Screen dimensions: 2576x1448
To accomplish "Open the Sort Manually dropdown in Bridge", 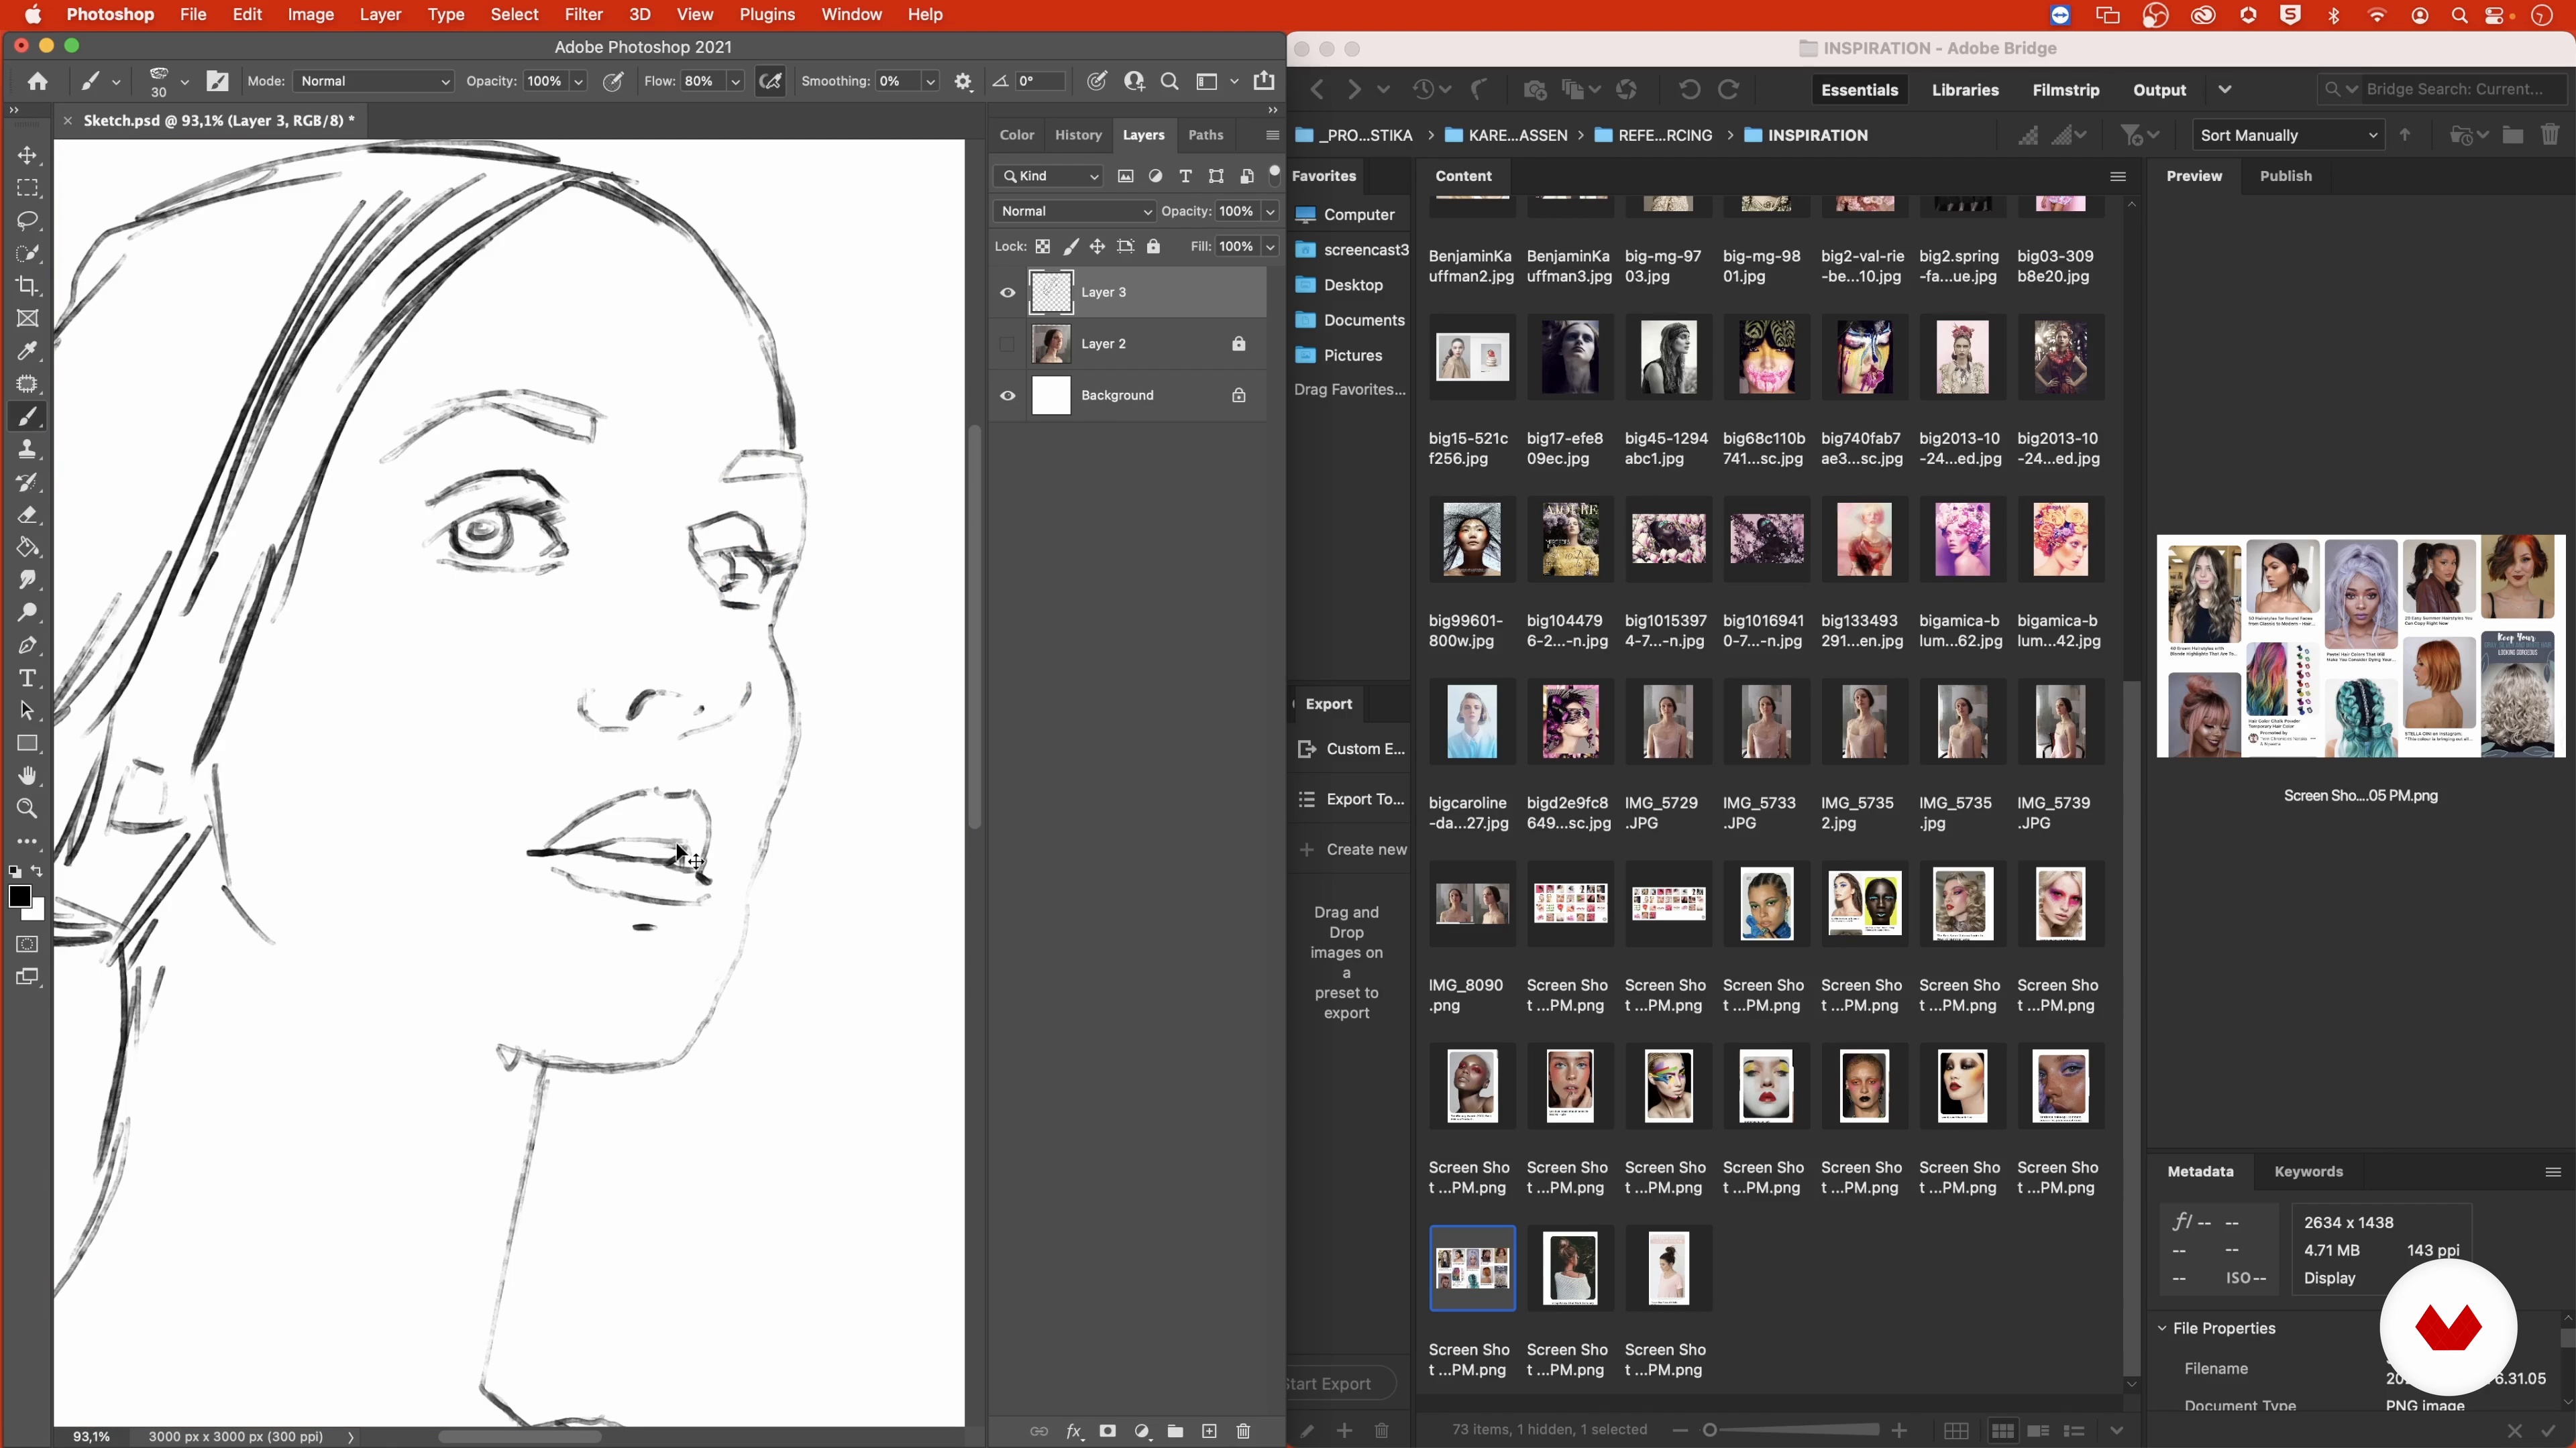I will pyautogui.click(x=2288, y=136).
